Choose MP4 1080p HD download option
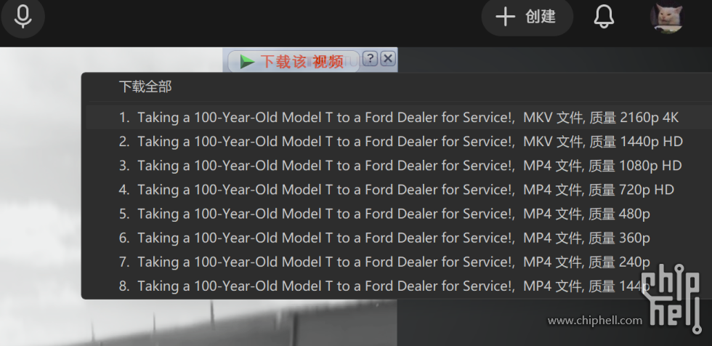The width and height of the screenshot is (712, 346). click(x=399, y=166)
